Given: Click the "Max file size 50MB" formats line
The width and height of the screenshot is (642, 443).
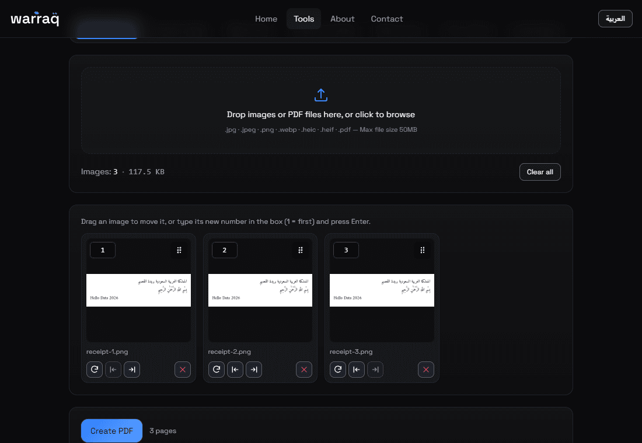Looking at the screenshot, I should pos(321,129).
